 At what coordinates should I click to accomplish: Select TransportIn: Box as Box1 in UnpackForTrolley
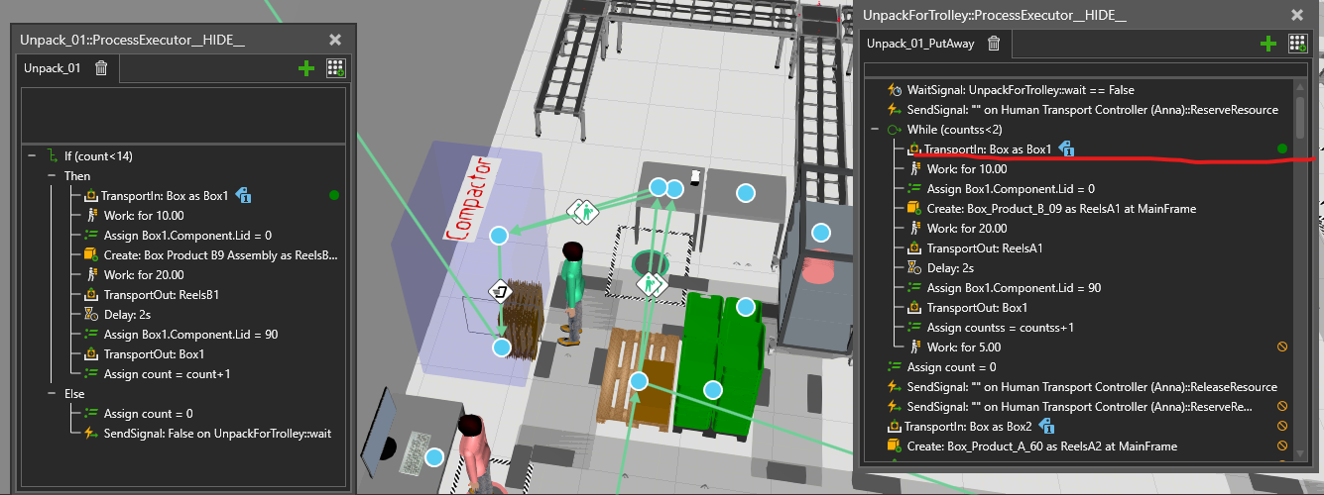click(x=988, y=149)
